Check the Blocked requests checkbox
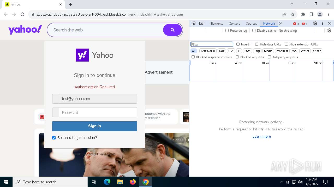The image size is (334, 187). coord(237,57)
